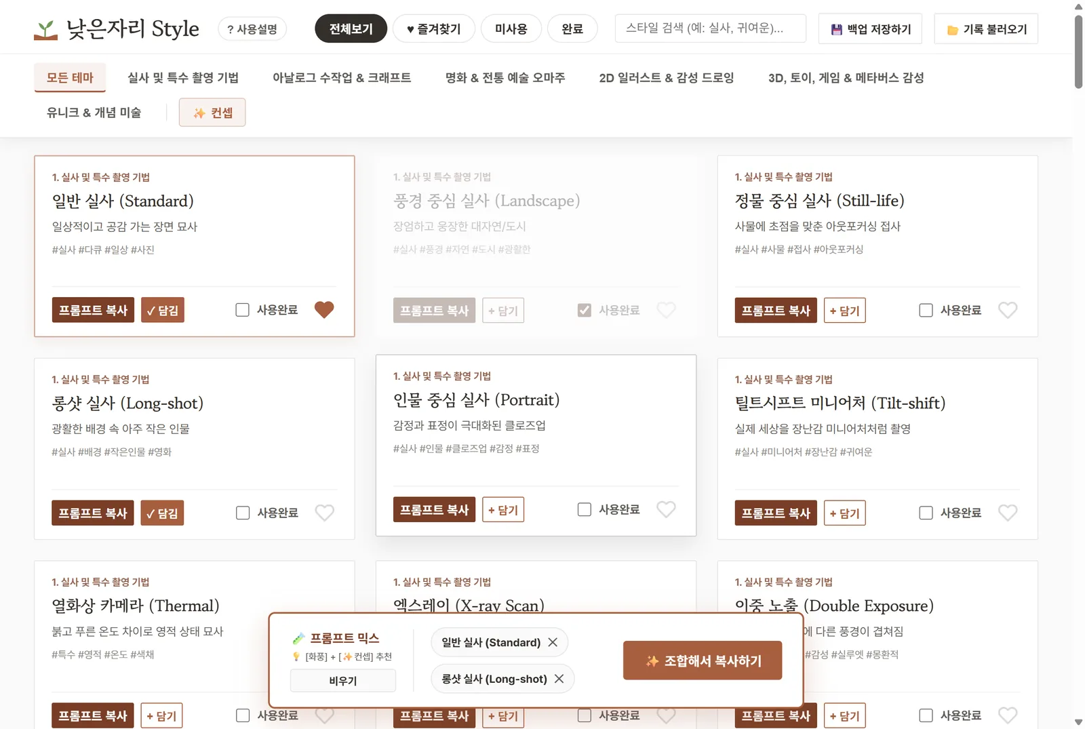Favorite the 일반 실사 (Standard) heart icon

(324, 310)
